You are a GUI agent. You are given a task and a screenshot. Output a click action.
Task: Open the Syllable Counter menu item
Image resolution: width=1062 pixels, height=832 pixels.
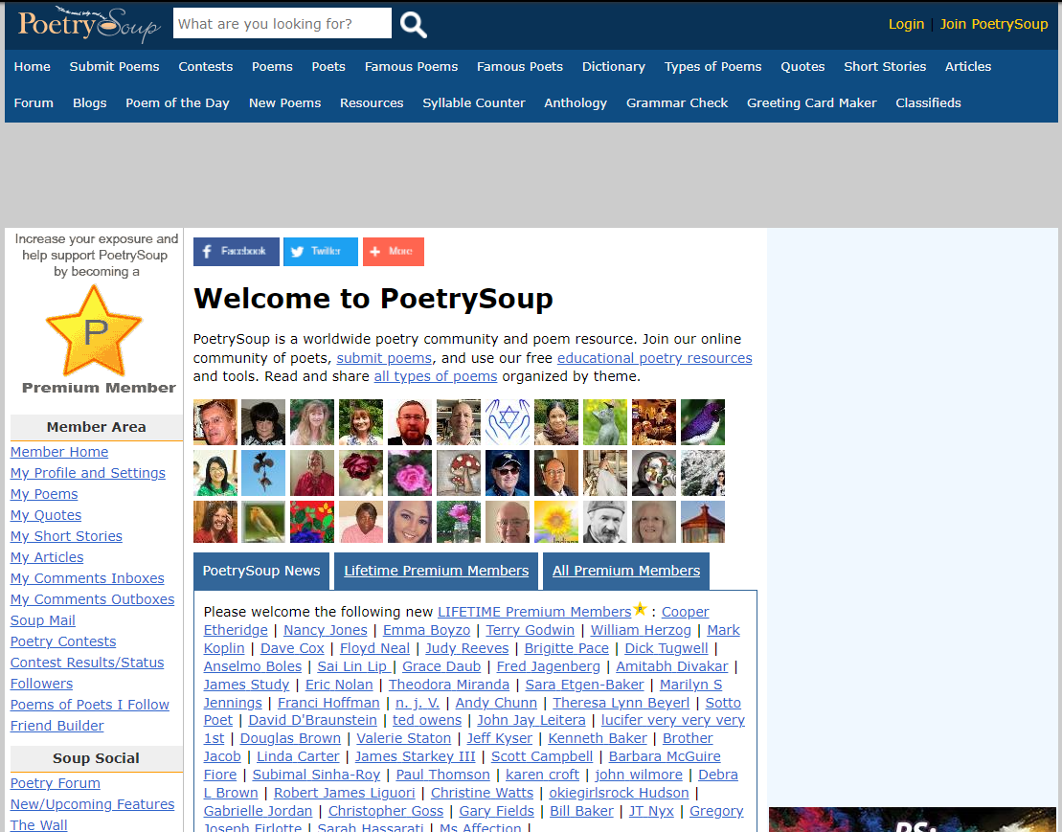point(473,103)
